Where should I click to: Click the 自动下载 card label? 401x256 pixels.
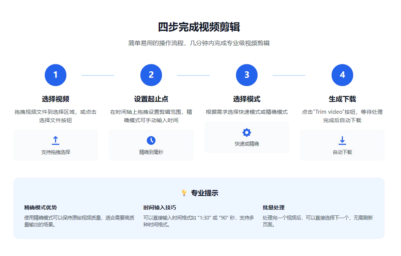[x=342, y=152]
